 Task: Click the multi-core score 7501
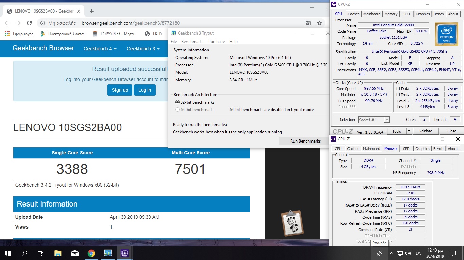190,169
